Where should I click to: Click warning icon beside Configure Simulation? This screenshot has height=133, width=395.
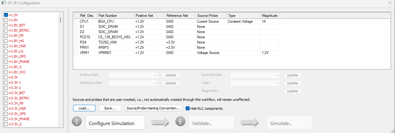pyautogui.click(x=77, y=122)
